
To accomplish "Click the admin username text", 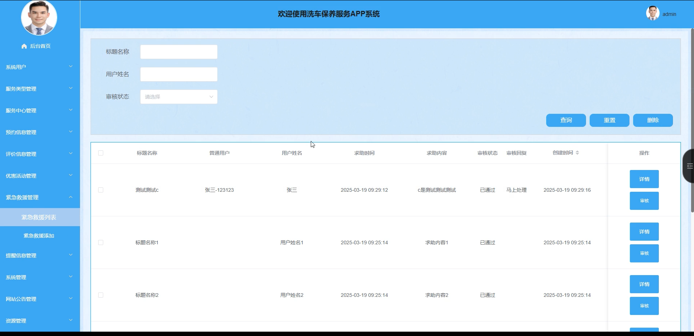I will pyautogui.click(x=669, y=14).
